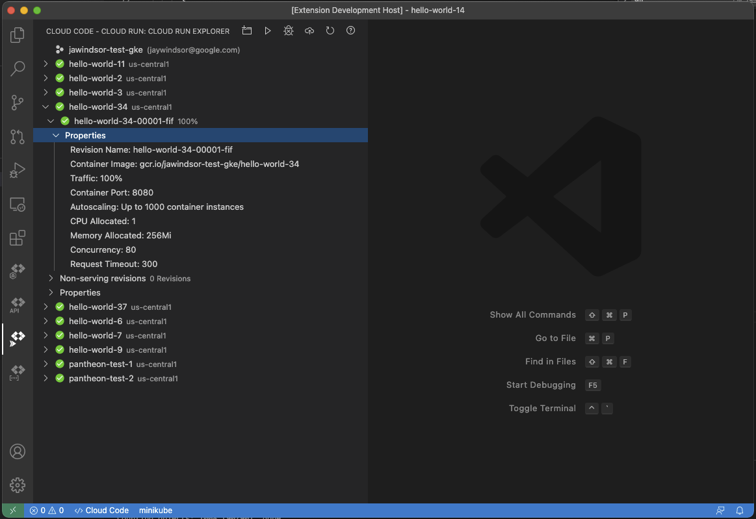The width and height of the screenshot is (756, 519).
Task: Click minikube context in the status bar
Action: 156,511
